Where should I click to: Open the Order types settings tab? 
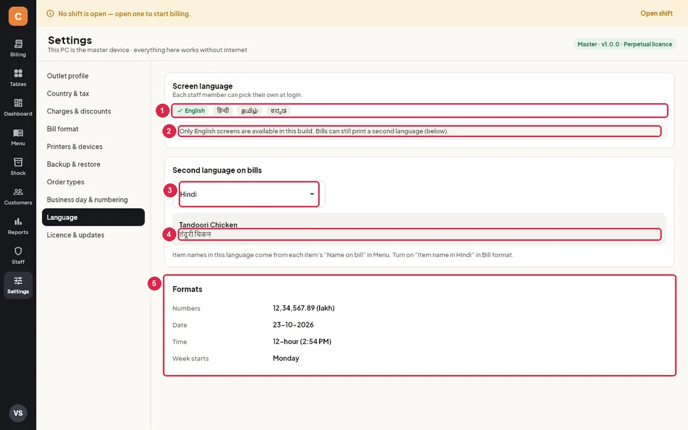[x=93, y=182]
